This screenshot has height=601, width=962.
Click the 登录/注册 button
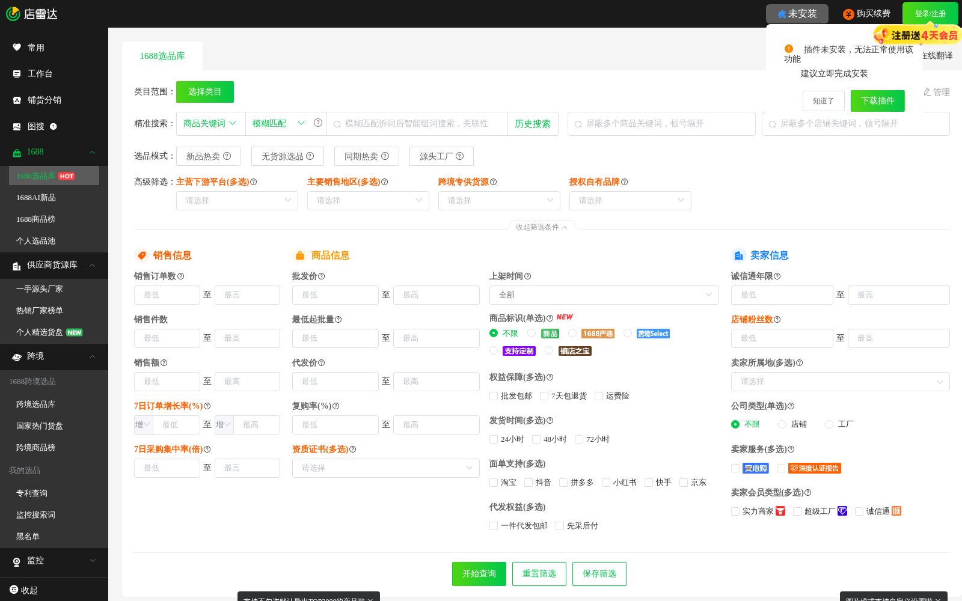930,14
